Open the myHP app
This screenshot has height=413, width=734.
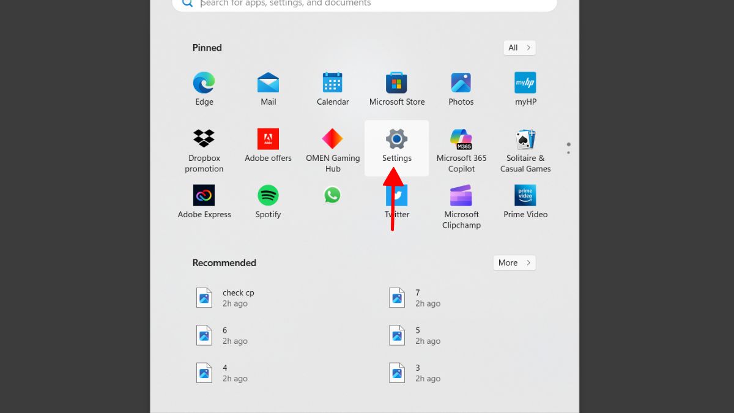[525, 88]
